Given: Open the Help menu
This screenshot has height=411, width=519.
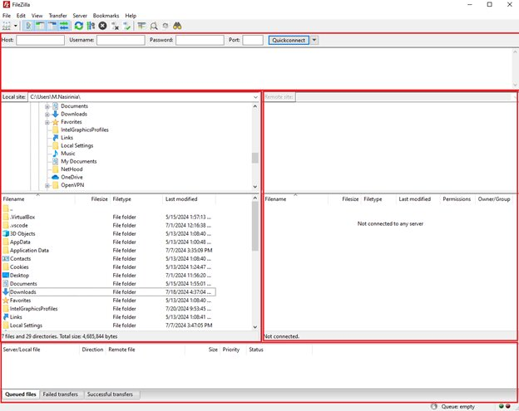Looking at the screenshot, I should (x=131, y=16).
